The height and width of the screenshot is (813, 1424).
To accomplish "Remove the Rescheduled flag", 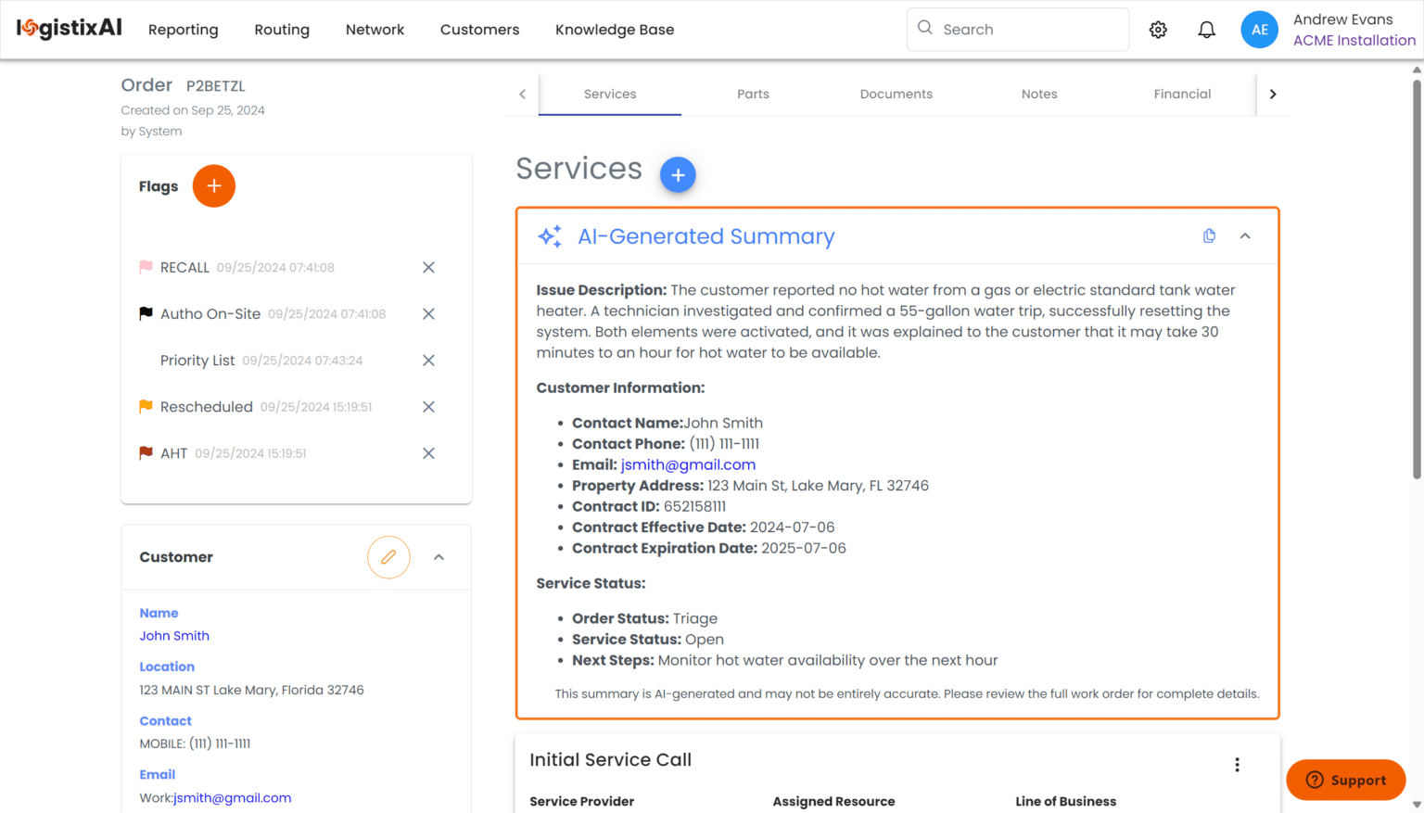I will point(428,406).
